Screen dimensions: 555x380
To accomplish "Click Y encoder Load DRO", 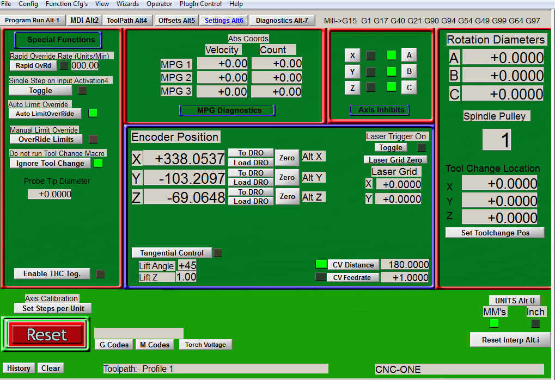I will [251, 182].
